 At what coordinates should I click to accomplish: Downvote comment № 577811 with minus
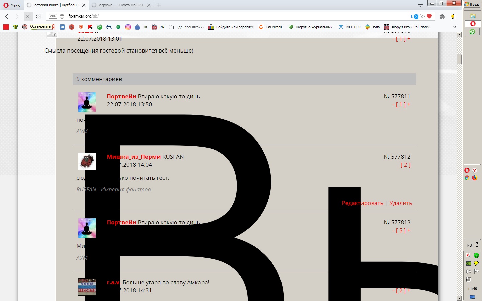pos(393,105)
